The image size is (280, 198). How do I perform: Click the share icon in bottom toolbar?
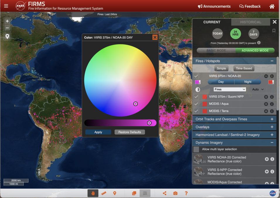165,193
